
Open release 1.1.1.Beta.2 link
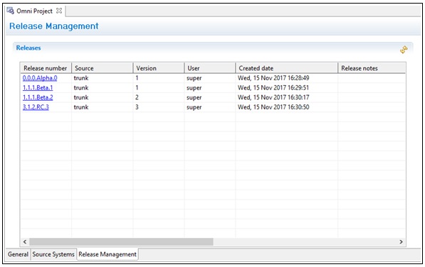[x=38, y=97]
